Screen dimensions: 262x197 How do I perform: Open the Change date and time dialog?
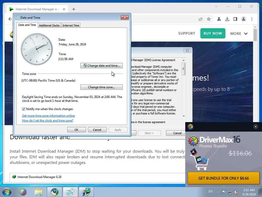[101, 65]
